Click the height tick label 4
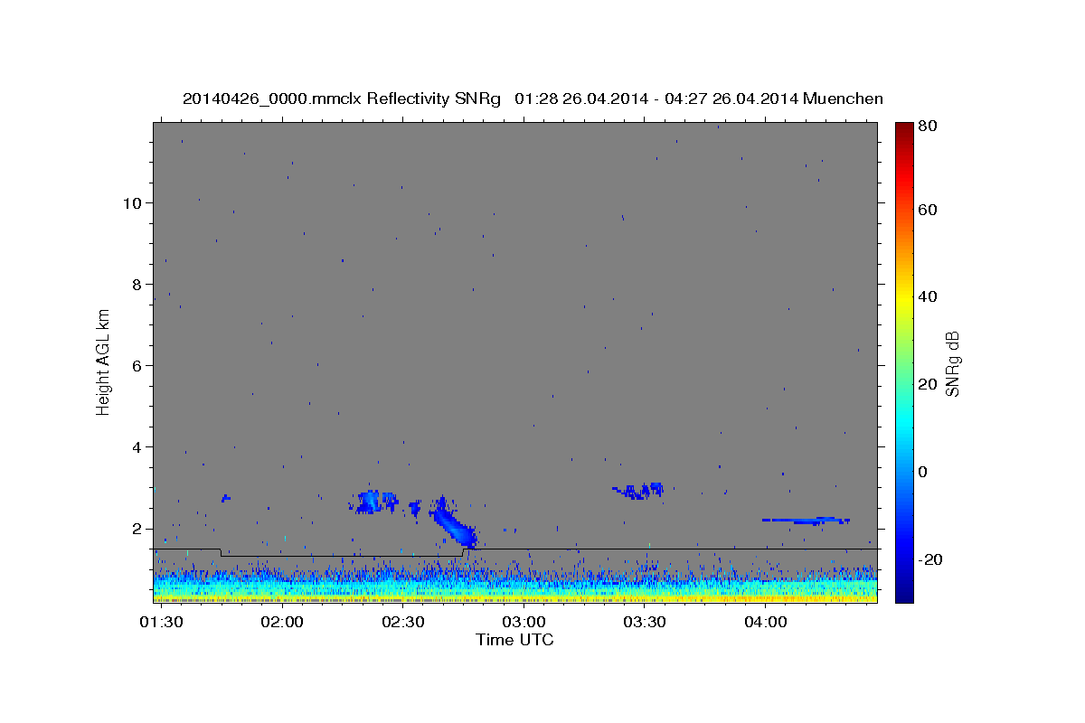This screenshot has height=723, width=1085. click(x=136, y=447)
